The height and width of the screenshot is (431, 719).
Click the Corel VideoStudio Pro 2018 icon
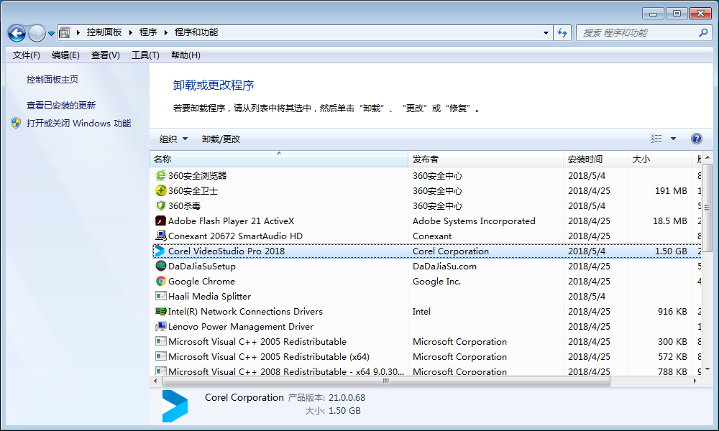(160, 251)
